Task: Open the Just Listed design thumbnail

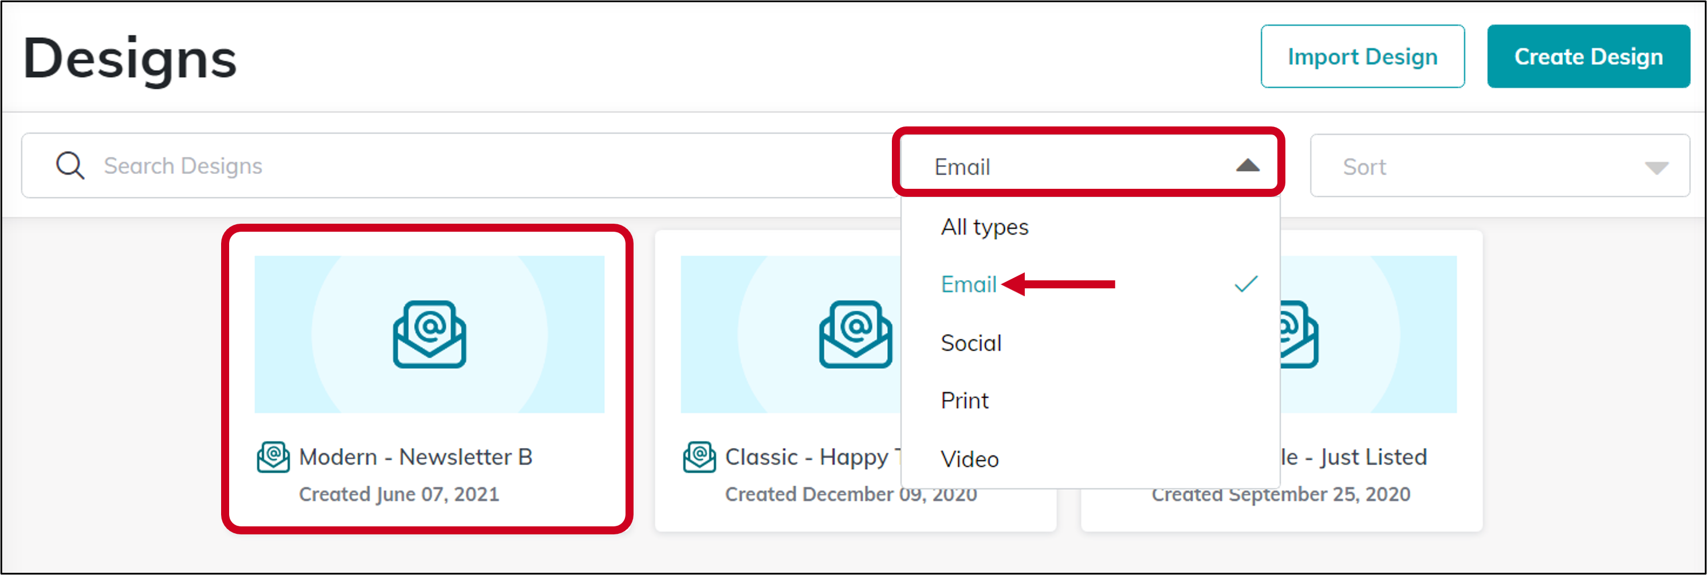Action: tap(1368, 334)
